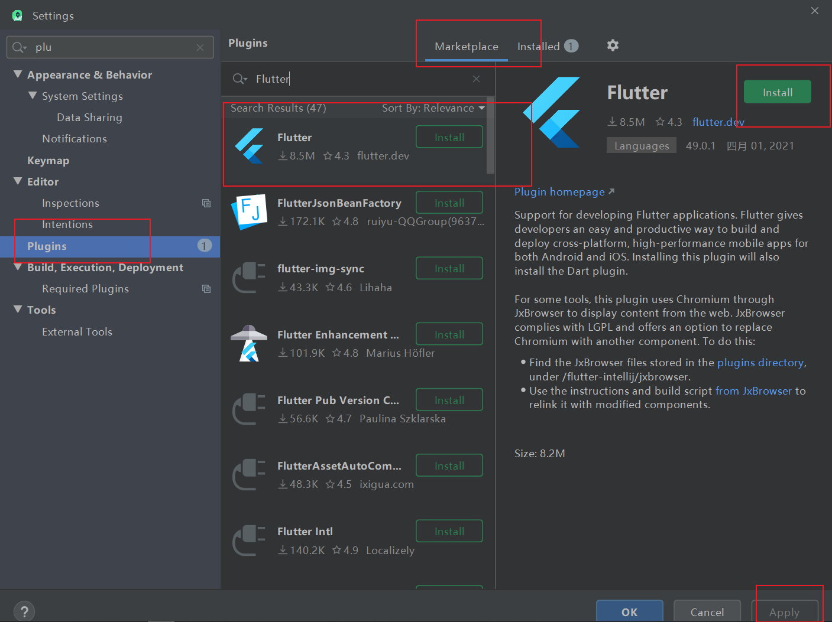Viewport: 832px width, 622px height.
Task: Install the FlutterAssetAutoCompletion plugin
Action: click(449, 465)
